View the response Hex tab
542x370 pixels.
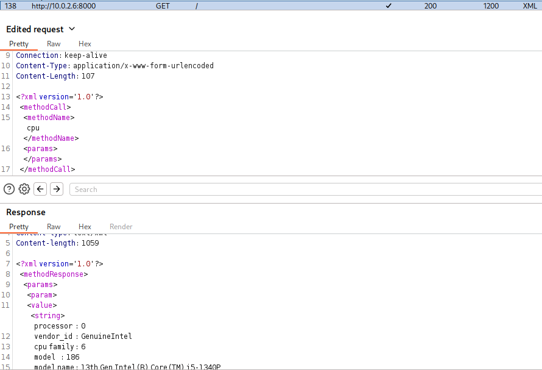pyautogui.click(x=85, y=227)
